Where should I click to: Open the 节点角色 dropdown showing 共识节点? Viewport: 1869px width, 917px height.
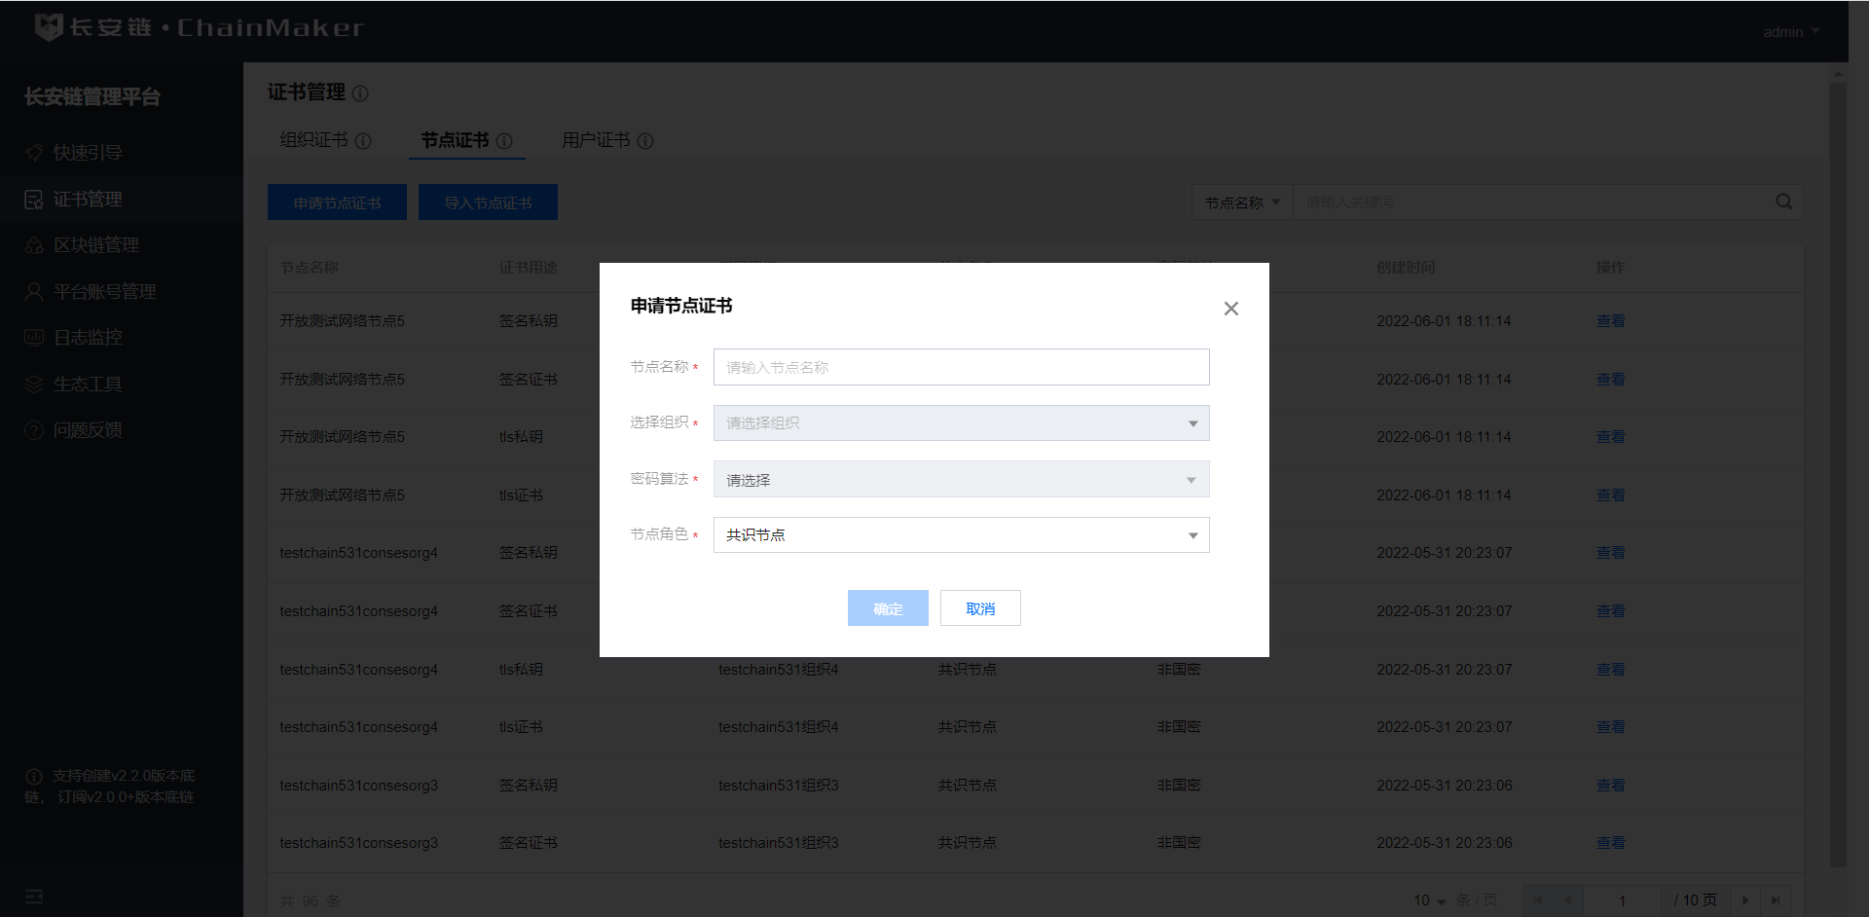point(961,535)
